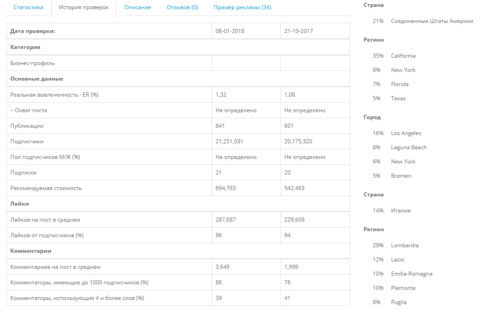Screen dimensions: 488x310
Task: Open the Описание tab
Action: click(137, 7)
